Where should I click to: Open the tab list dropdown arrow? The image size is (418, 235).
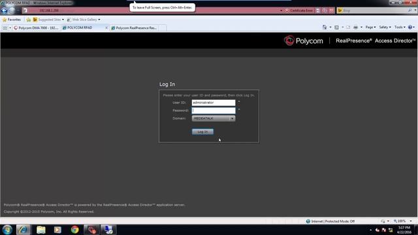coord(10,27)
